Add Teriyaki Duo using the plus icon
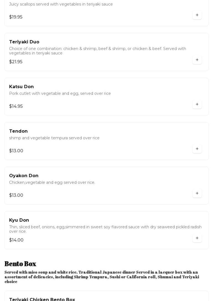213x301 pixels. [197, 60]
